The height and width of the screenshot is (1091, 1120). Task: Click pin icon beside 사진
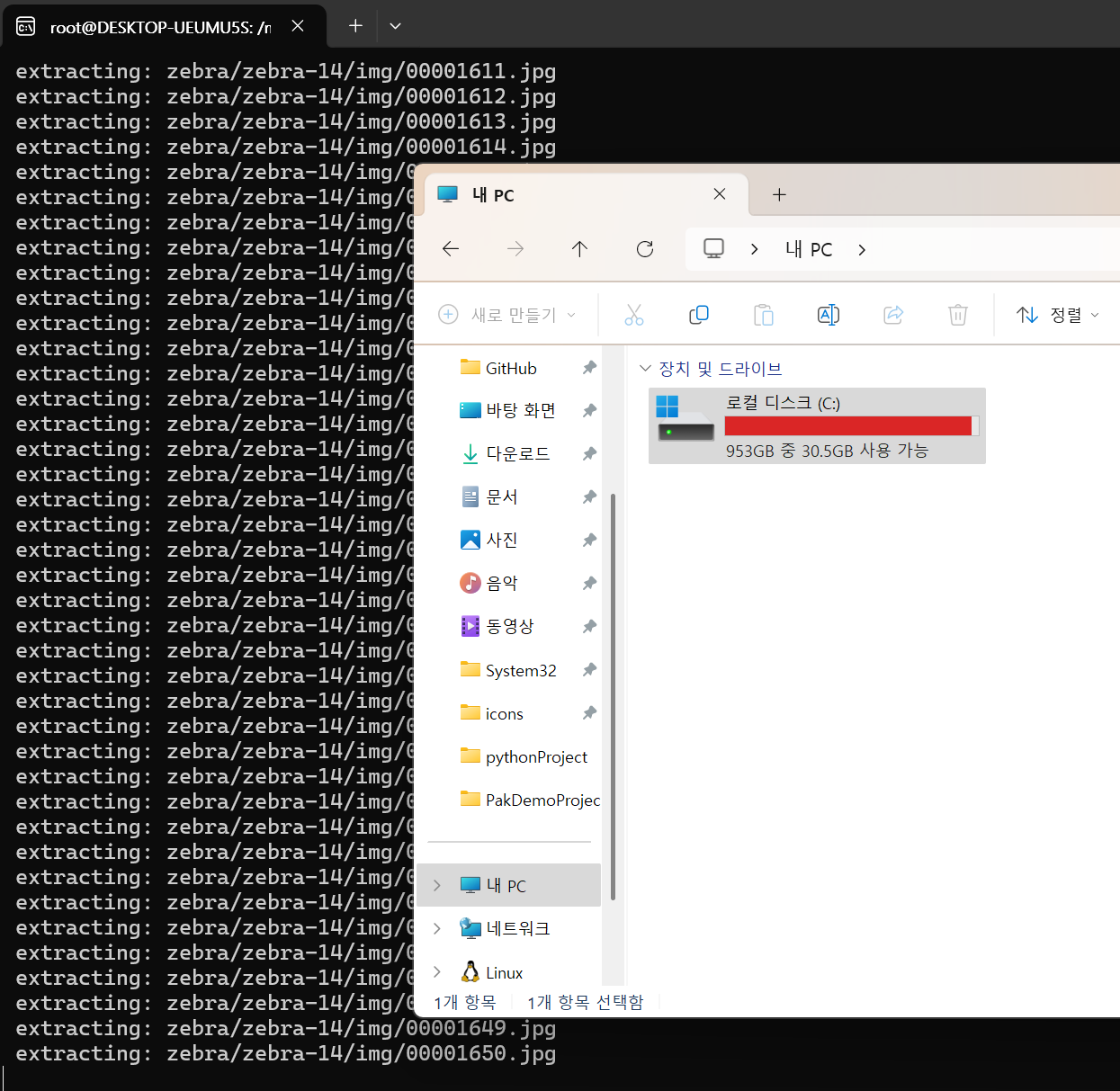point(589,541)
